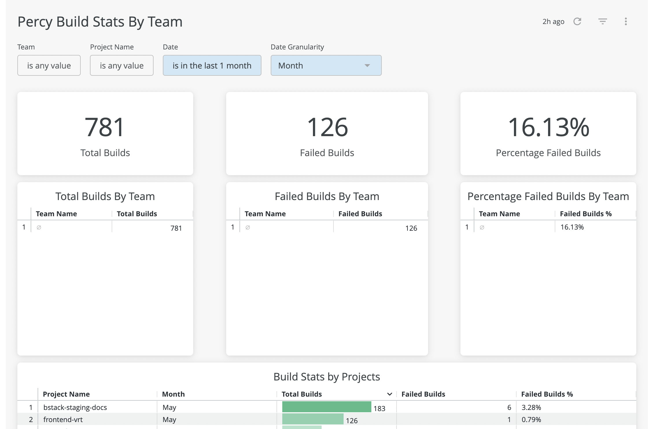The image size is (660, 429).
Task: Click the frontend-vrt total builds bar
Action: 313,419
